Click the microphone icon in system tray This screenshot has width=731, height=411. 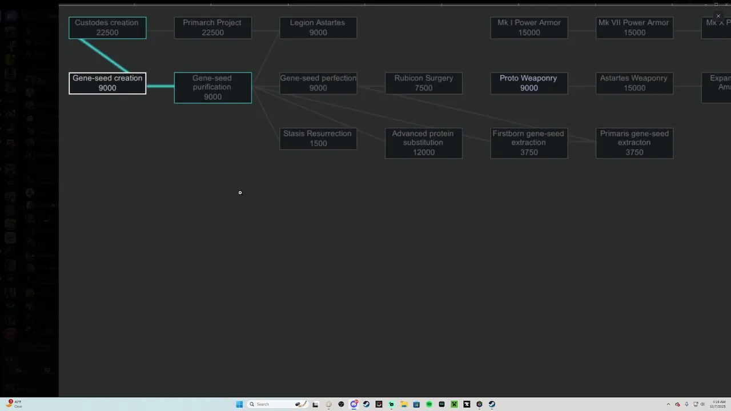pos(686,404)
